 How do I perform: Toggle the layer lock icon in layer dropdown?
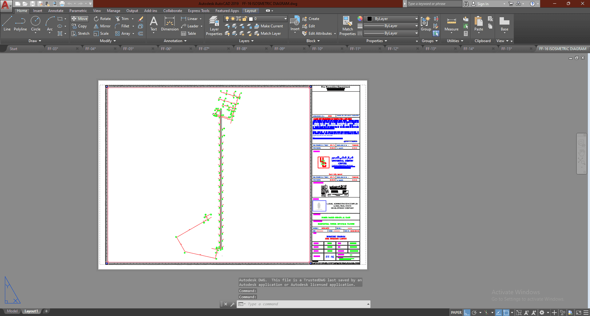[245, 19]
